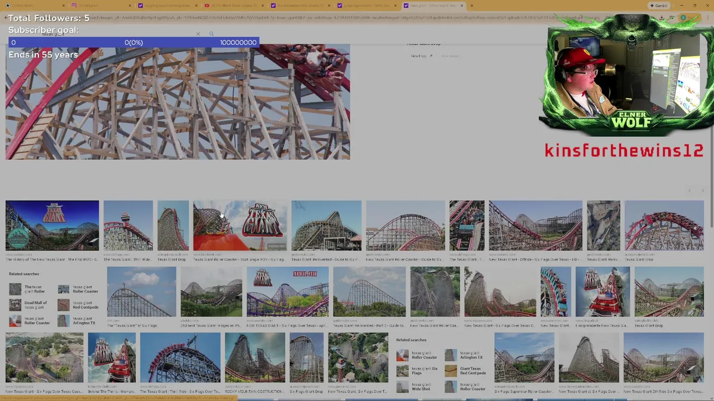714x401 pixels.
Task: Open New Texas Giant Off-Ride thumbnail at bottom right
Action: pos(663,358)
